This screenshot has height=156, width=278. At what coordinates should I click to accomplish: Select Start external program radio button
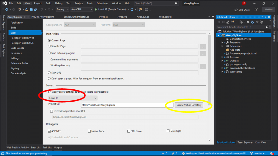[49, 53]
